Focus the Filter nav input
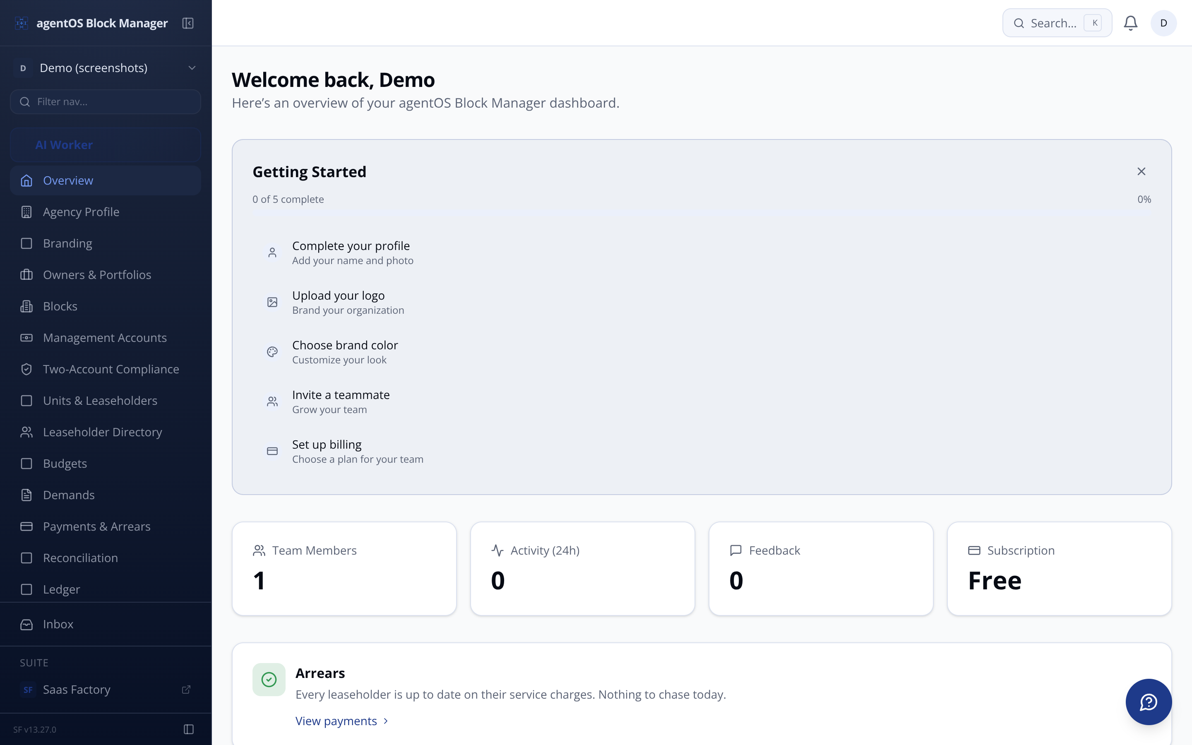 point(106,101)
